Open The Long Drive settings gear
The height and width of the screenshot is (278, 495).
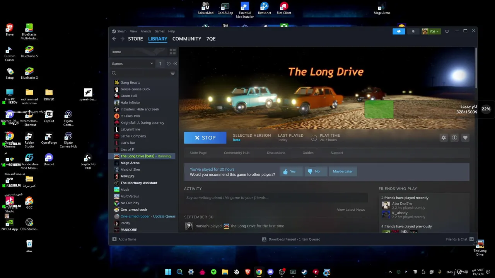tap(444, 138)
